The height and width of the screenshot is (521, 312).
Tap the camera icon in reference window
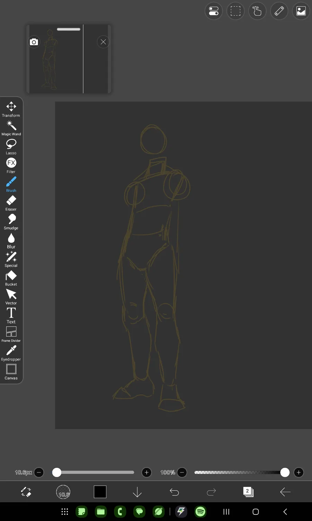[34, 42]
